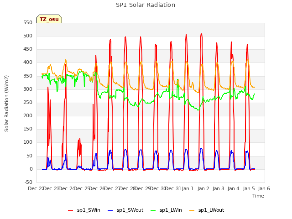Click the Jan 4 x-axis tick label
The width and height of the screenshot is (292, 219).
coord(233,188)
